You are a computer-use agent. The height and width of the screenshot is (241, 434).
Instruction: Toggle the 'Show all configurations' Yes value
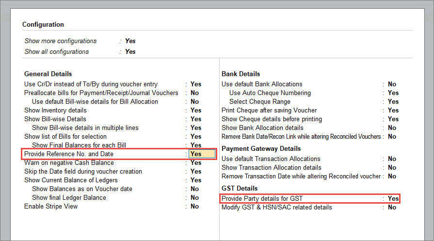tap(130, 52)
